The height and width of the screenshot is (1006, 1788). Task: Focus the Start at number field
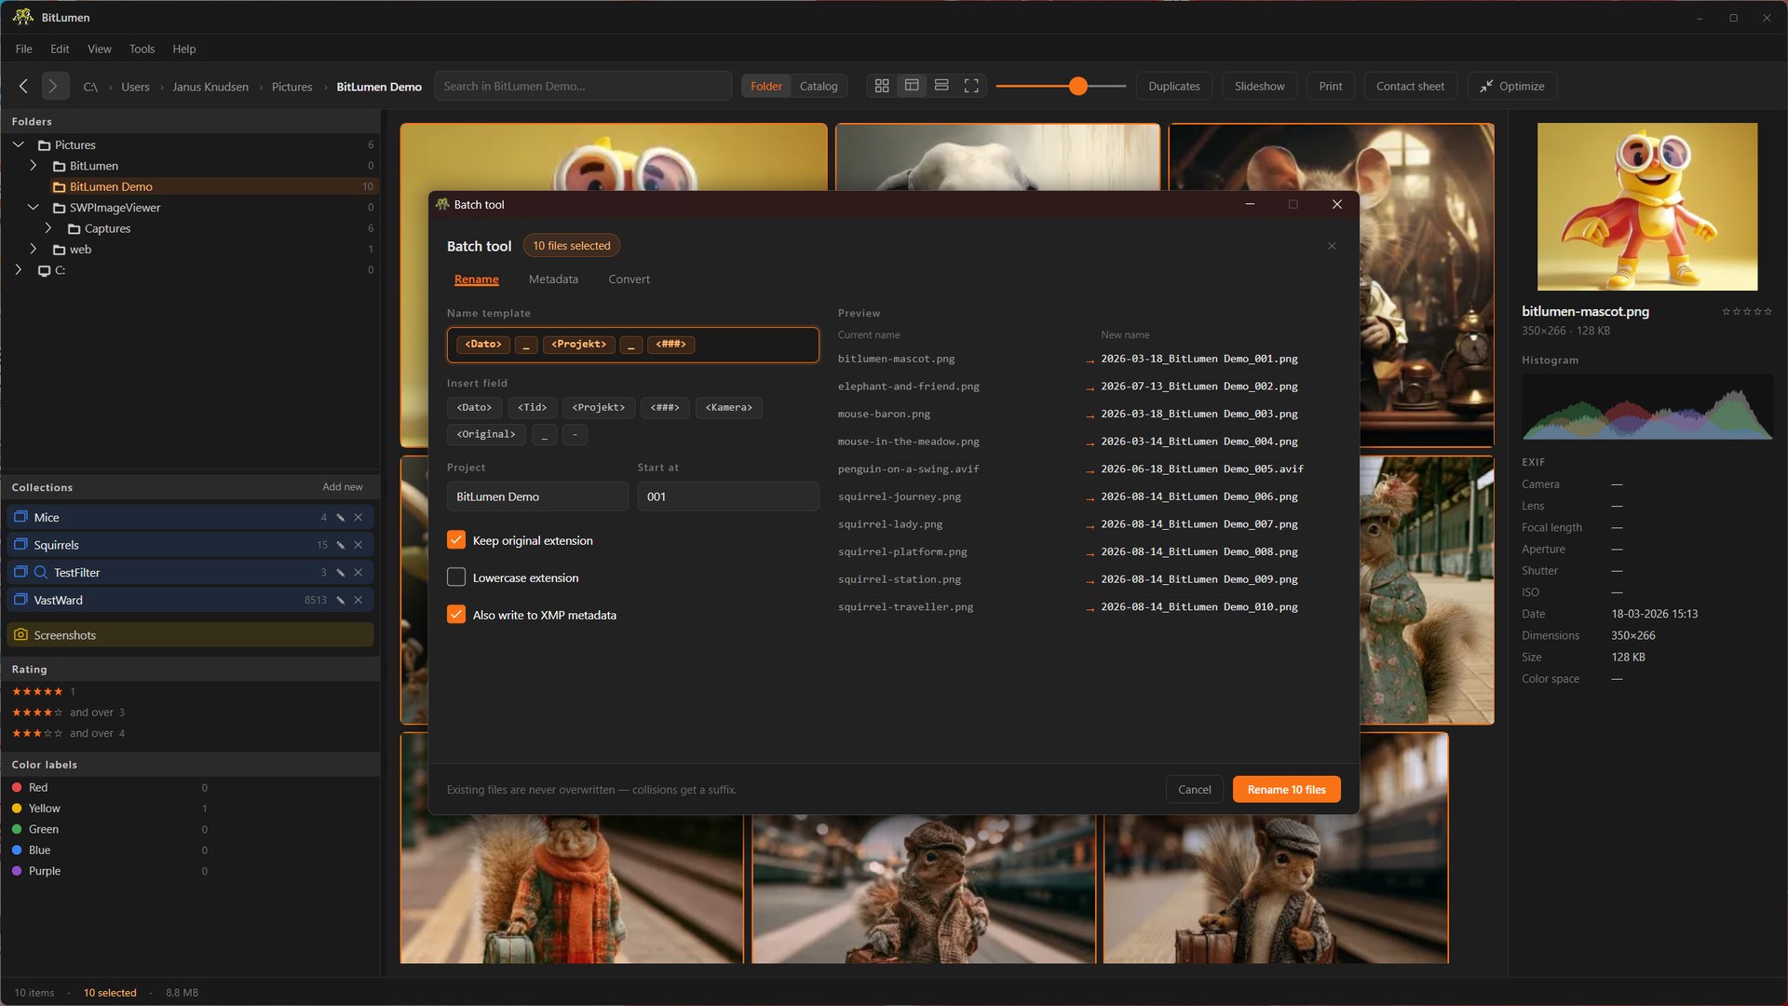click(727, 496)
